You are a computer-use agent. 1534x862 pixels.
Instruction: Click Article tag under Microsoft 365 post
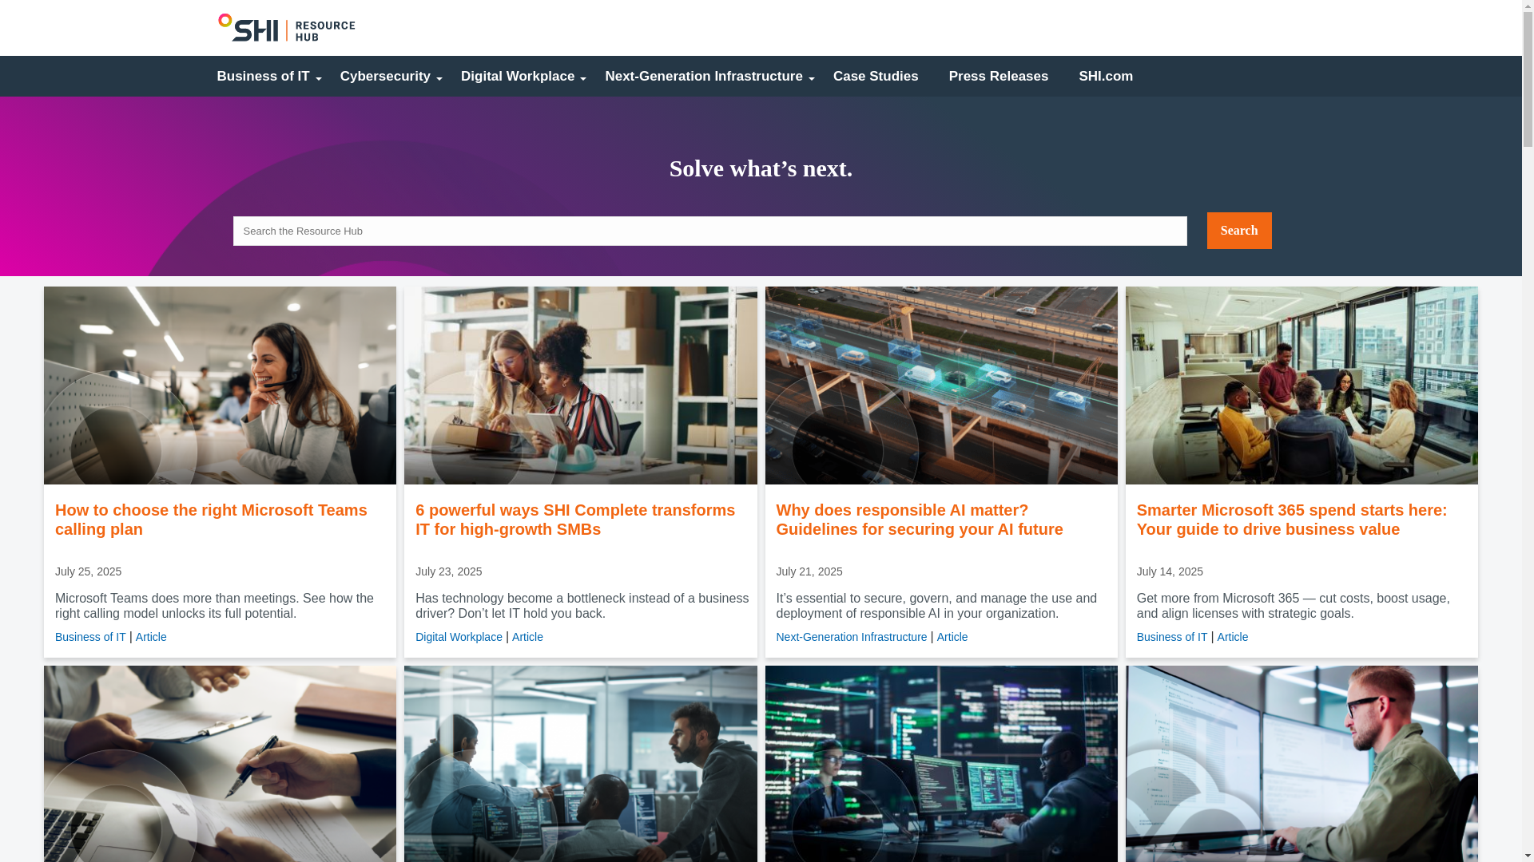pyautogui.click(x=1233, y=637)
